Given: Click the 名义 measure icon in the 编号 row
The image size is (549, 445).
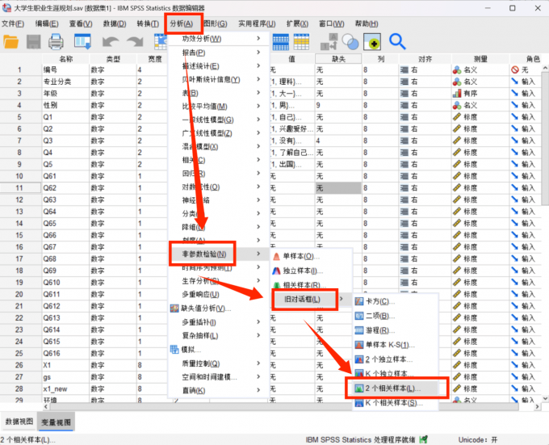Looking at the screenshot, I should tap(457, 70).
